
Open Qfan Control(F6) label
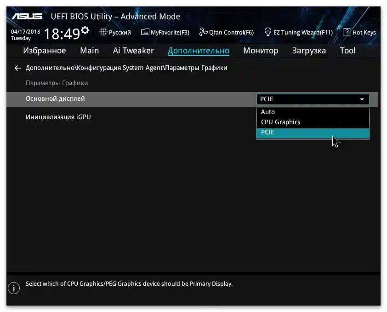[231, 32]
